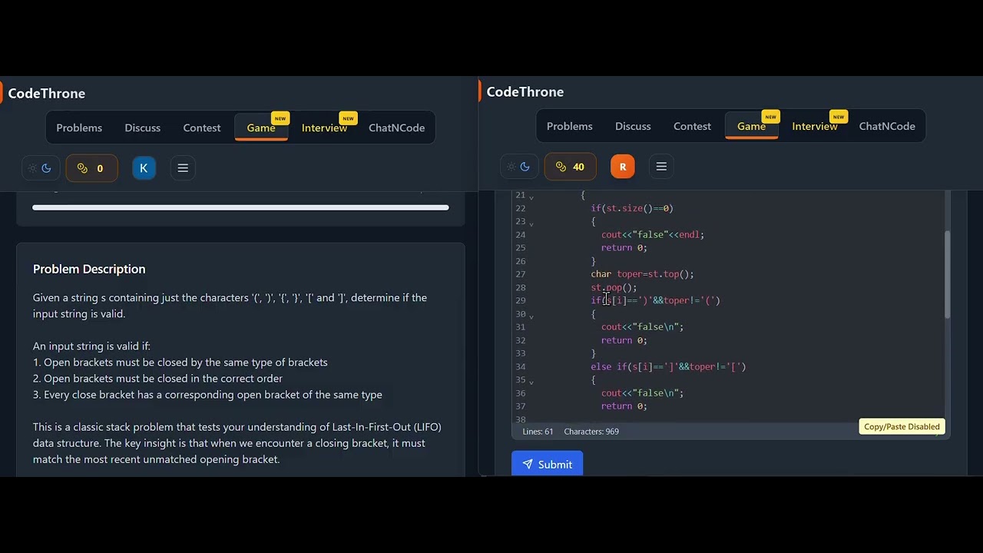Open Interview tab in left CodeThrone window
The height and width of the screenshot is (553, 983).
324,127
